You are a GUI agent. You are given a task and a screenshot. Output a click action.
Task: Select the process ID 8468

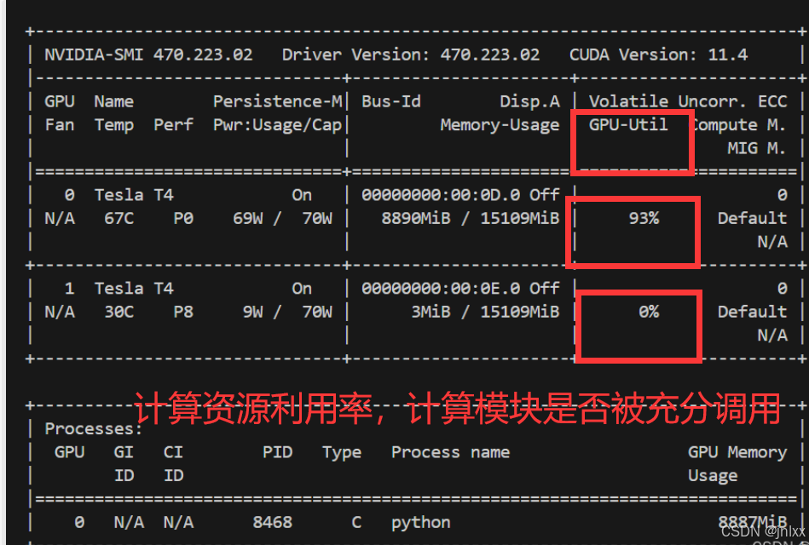(273, 522)
